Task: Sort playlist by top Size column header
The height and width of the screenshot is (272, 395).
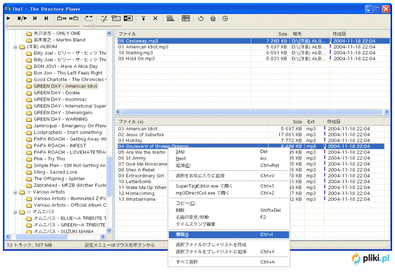Action: (270, 34)
